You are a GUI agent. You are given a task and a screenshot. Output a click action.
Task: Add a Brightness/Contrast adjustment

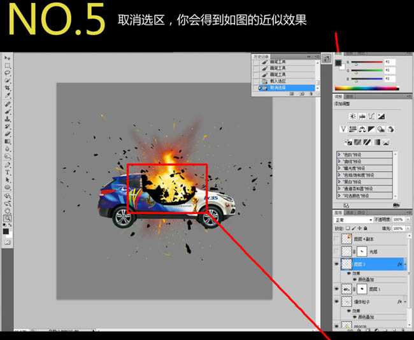(353, 116)
